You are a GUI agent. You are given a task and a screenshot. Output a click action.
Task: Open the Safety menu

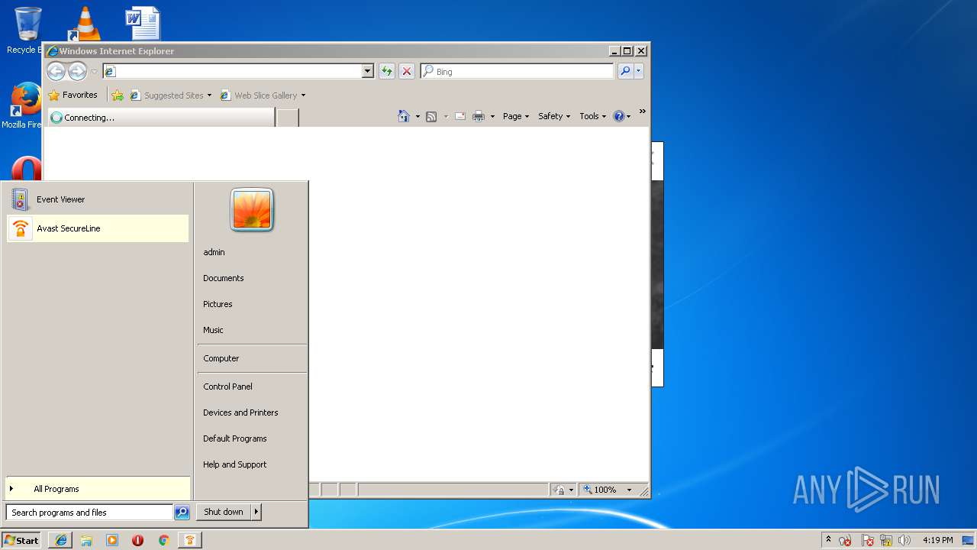click(x=553, y=116)
